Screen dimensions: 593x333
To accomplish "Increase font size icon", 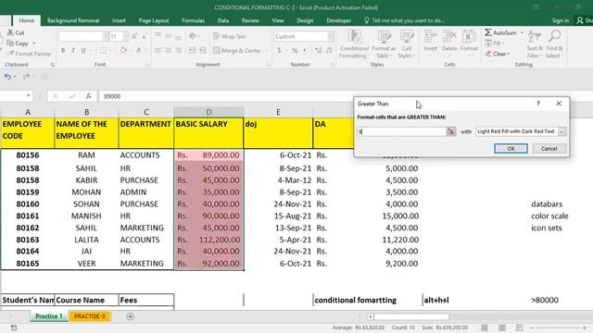I will coord(134,36).
